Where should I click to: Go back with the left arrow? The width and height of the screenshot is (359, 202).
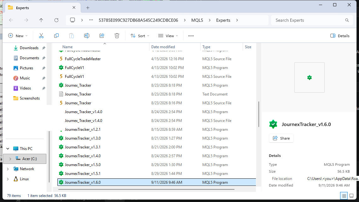click(x=11, y=20)
